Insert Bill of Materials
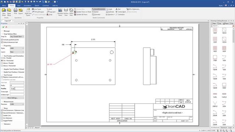Image resolution: width=235 pixels, height=132 pixels. [133, 9]
